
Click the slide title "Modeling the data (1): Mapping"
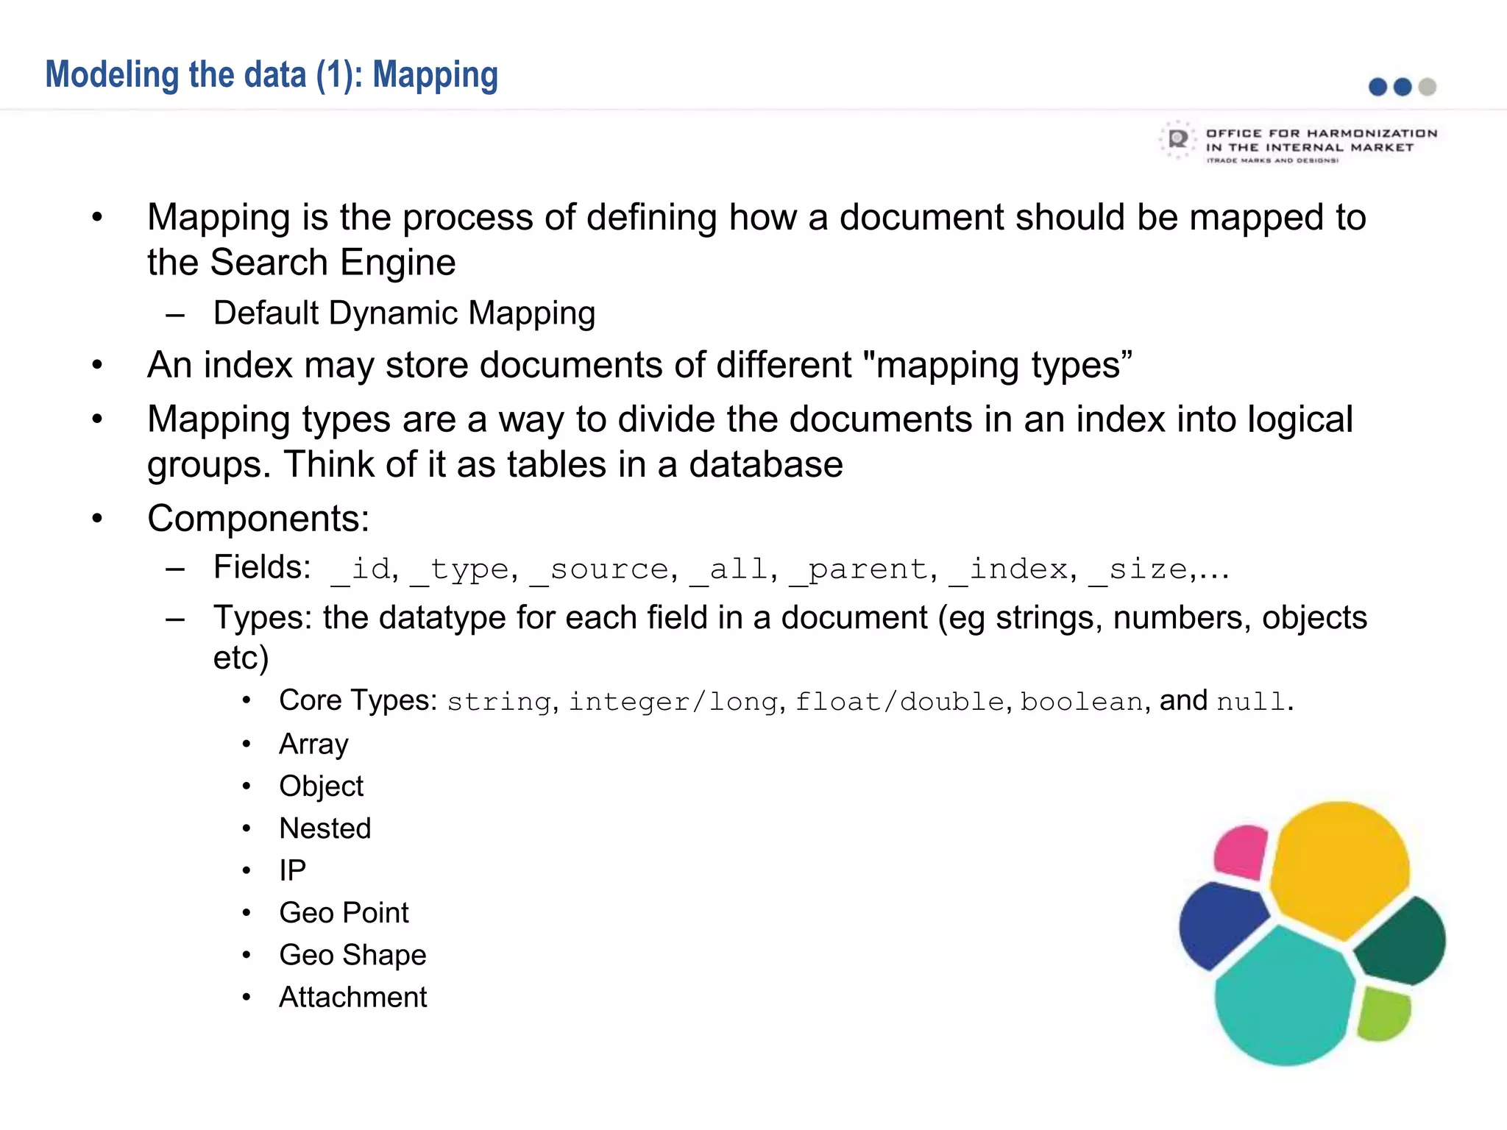click(x=272, y=76)
